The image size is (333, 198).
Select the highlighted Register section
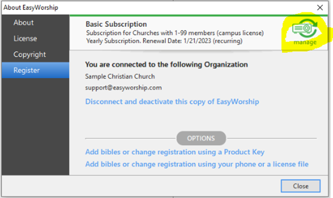tap(35, 70)
